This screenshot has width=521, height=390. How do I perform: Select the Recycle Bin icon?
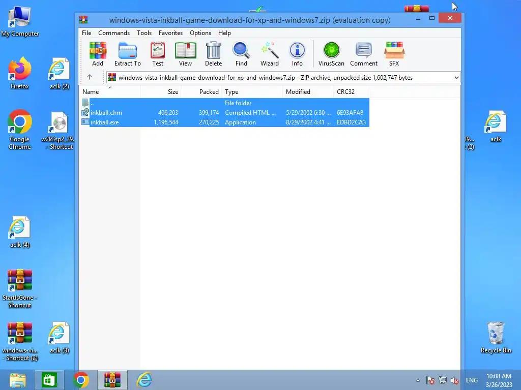496,338
